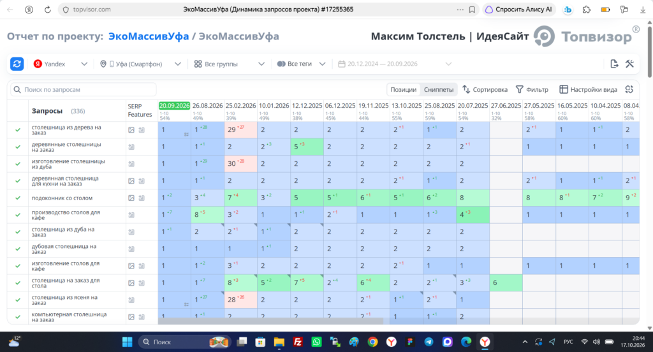The height and width of the screenshot is (352, 653).
Task: Click cell 29 in the 25.02.2026 column
Action: click(x=240, y=129)
